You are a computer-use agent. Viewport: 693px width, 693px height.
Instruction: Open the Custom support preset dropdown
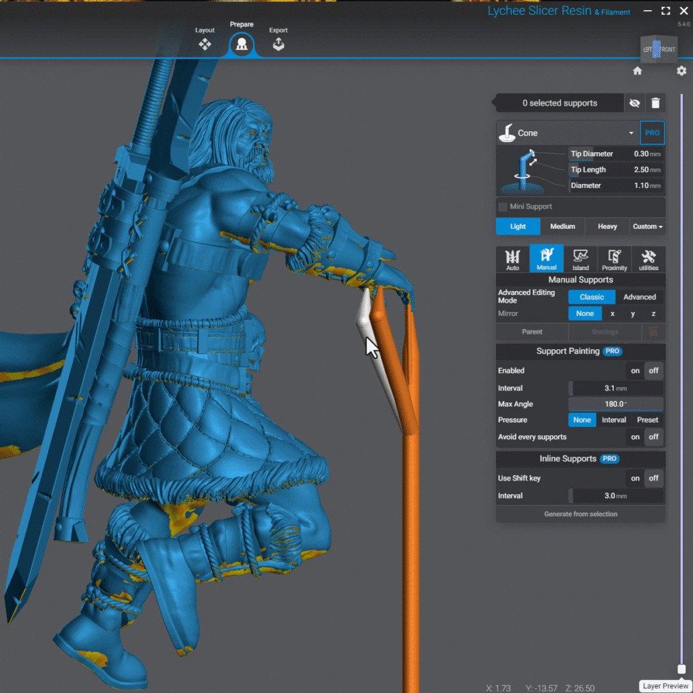click(647, 227)
